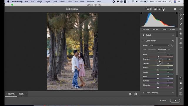Toggle before/after split view icon
The height and width of the screenshot is (106, 188).
tap(136, 94)
